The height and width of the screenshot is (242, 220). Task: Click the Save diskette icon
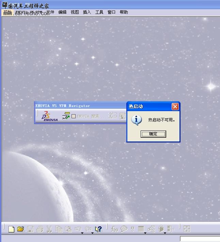[x=30, y=229]
